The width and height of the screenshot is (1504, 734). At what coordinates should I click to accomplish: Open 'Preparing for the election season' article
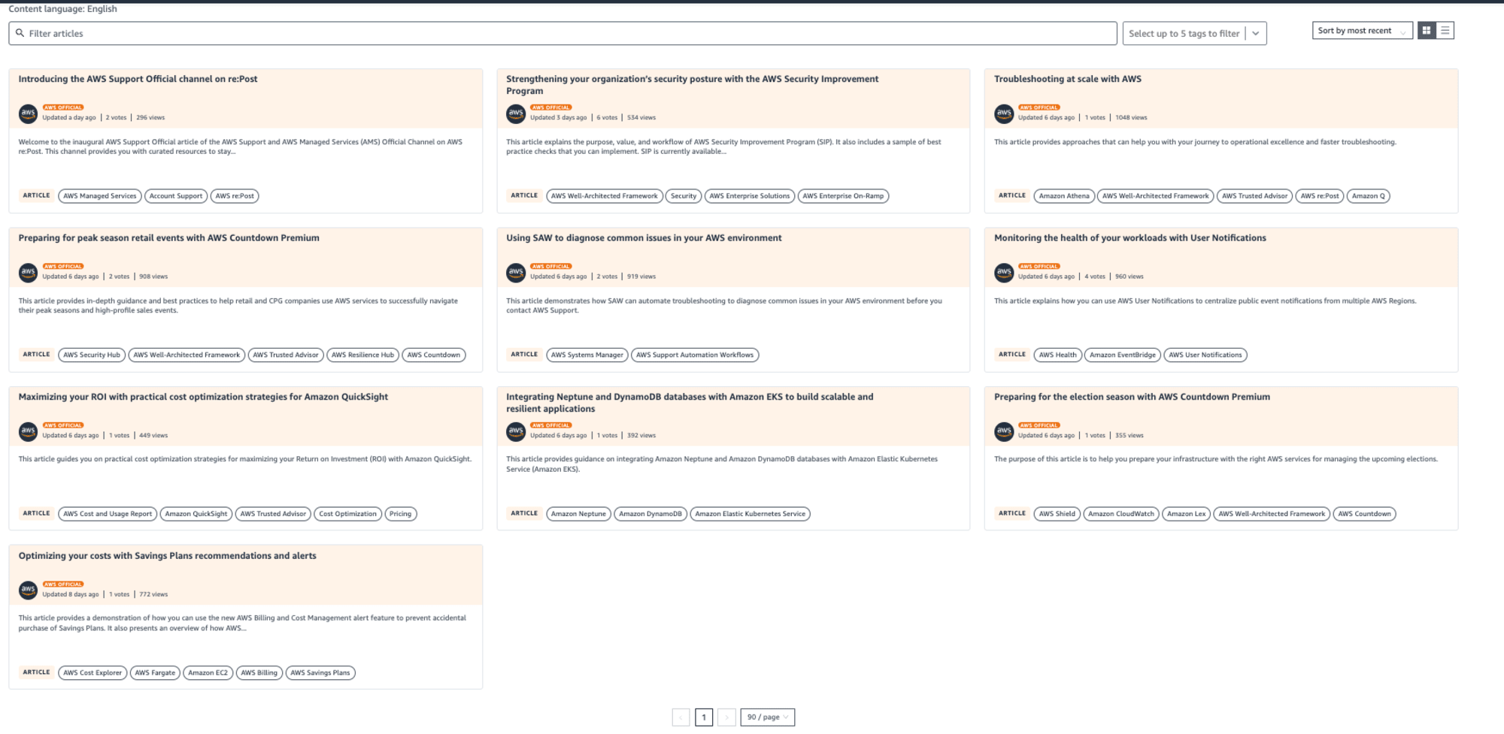(x=1132, y=397)
